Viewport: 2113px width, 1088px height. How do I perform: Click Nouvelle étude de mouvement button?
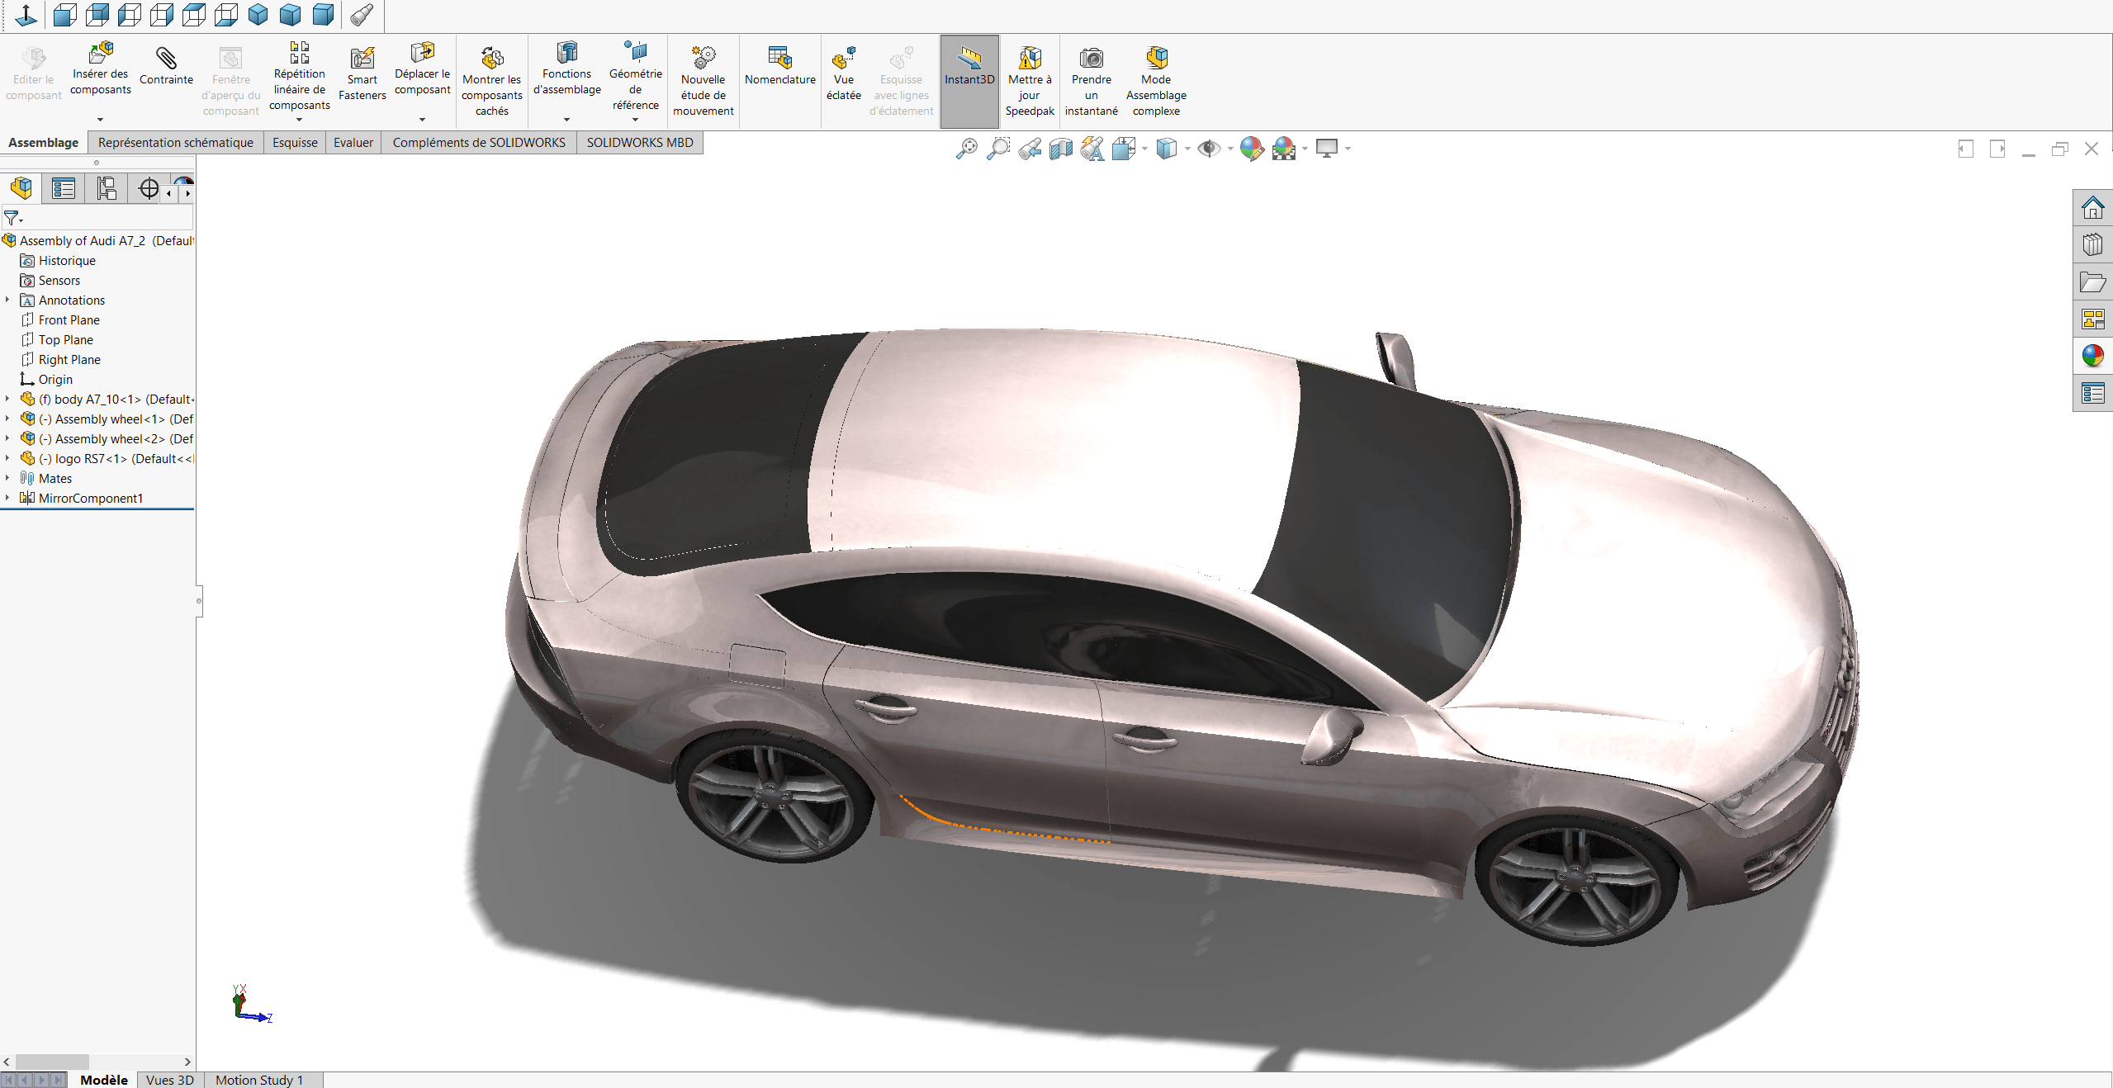(x=703, y=81)
